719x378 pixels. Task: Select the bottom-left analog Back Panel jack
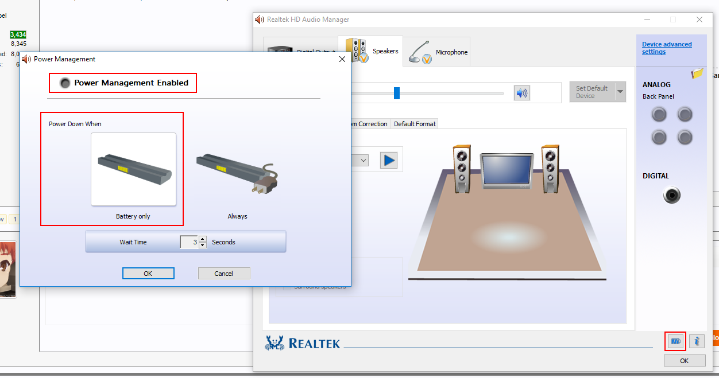tap(659, 137)
